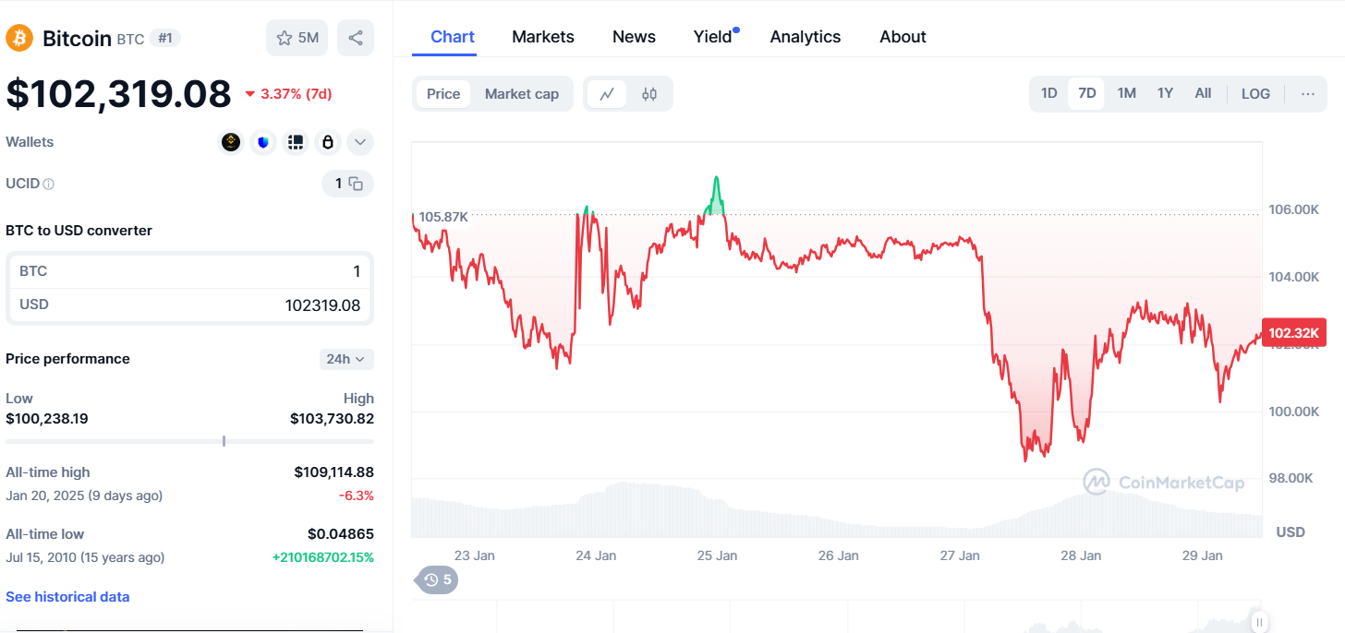1345x633 pixels.
Task: Open the chart more options ellipsis
Action: (1307, 93)
